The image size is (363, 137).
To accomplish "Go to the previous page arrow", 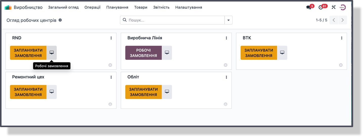I will click(x=334, y=20).
